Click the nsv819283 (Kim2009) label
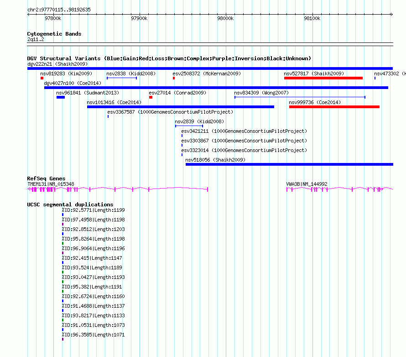 click(66, 73)
